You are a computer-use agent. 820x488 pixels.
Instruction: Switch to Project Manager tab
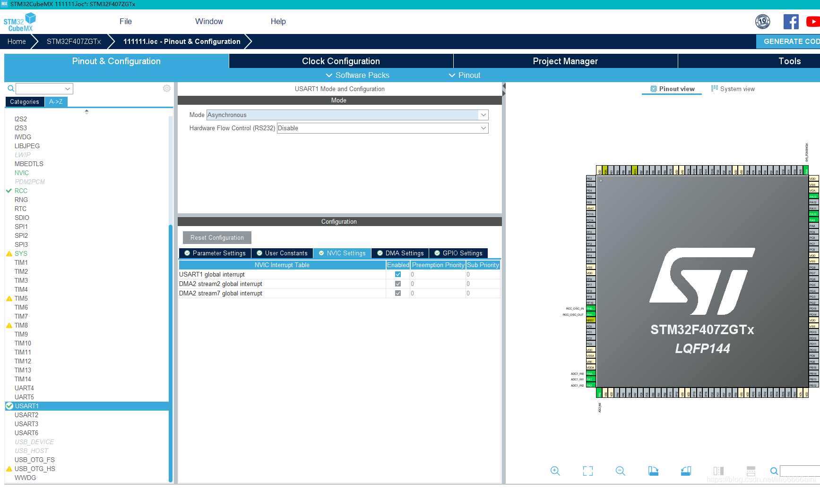point(565,61)
